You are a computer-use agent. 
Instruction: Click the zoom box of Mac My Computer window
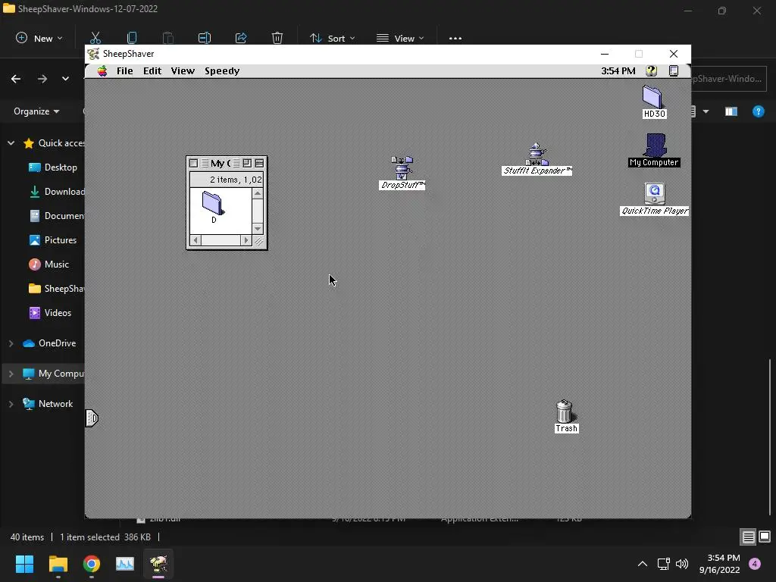pyautogui.click(x=248, y=163)
